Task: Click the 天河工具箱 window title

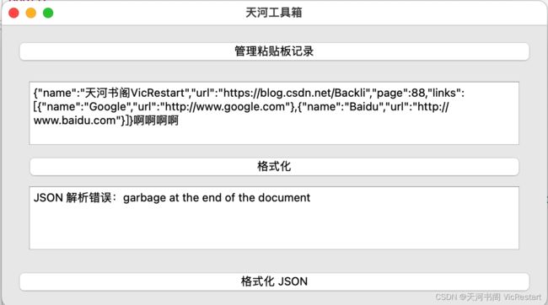Action: pos(274,13)
